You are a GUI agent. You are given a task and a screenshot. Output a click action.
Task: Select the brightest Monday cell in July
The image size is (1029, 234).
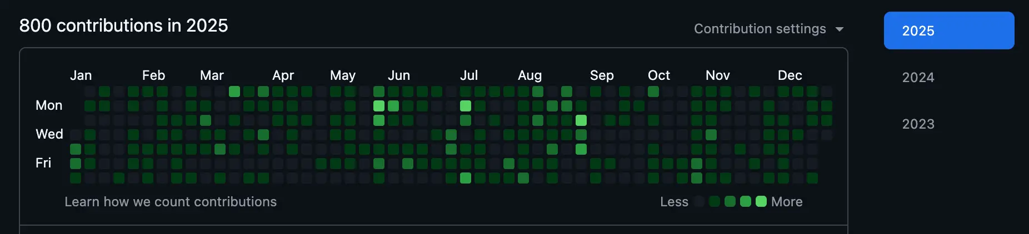tap(466, 106)
